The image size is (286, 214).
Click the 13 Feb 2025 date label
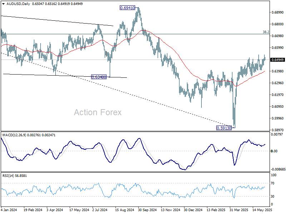216,210
